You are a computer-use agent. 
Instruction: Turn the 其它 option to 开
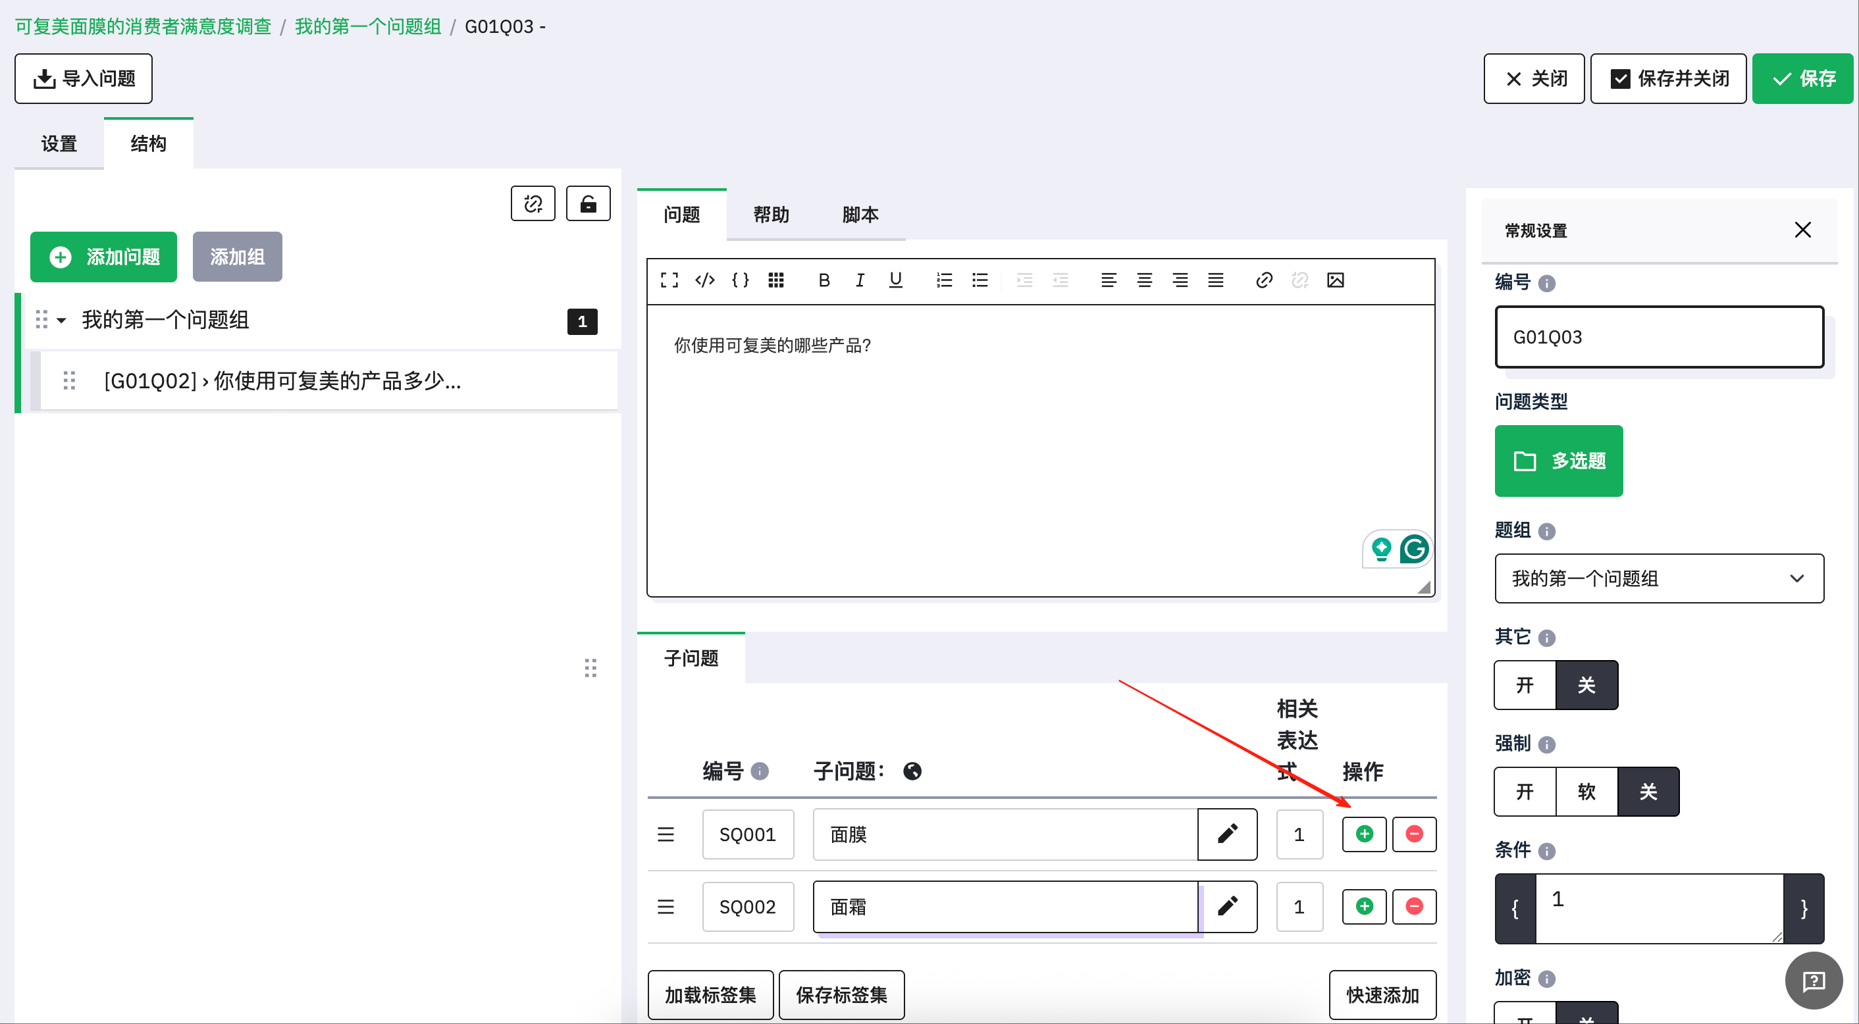[x=1525, y=685]
